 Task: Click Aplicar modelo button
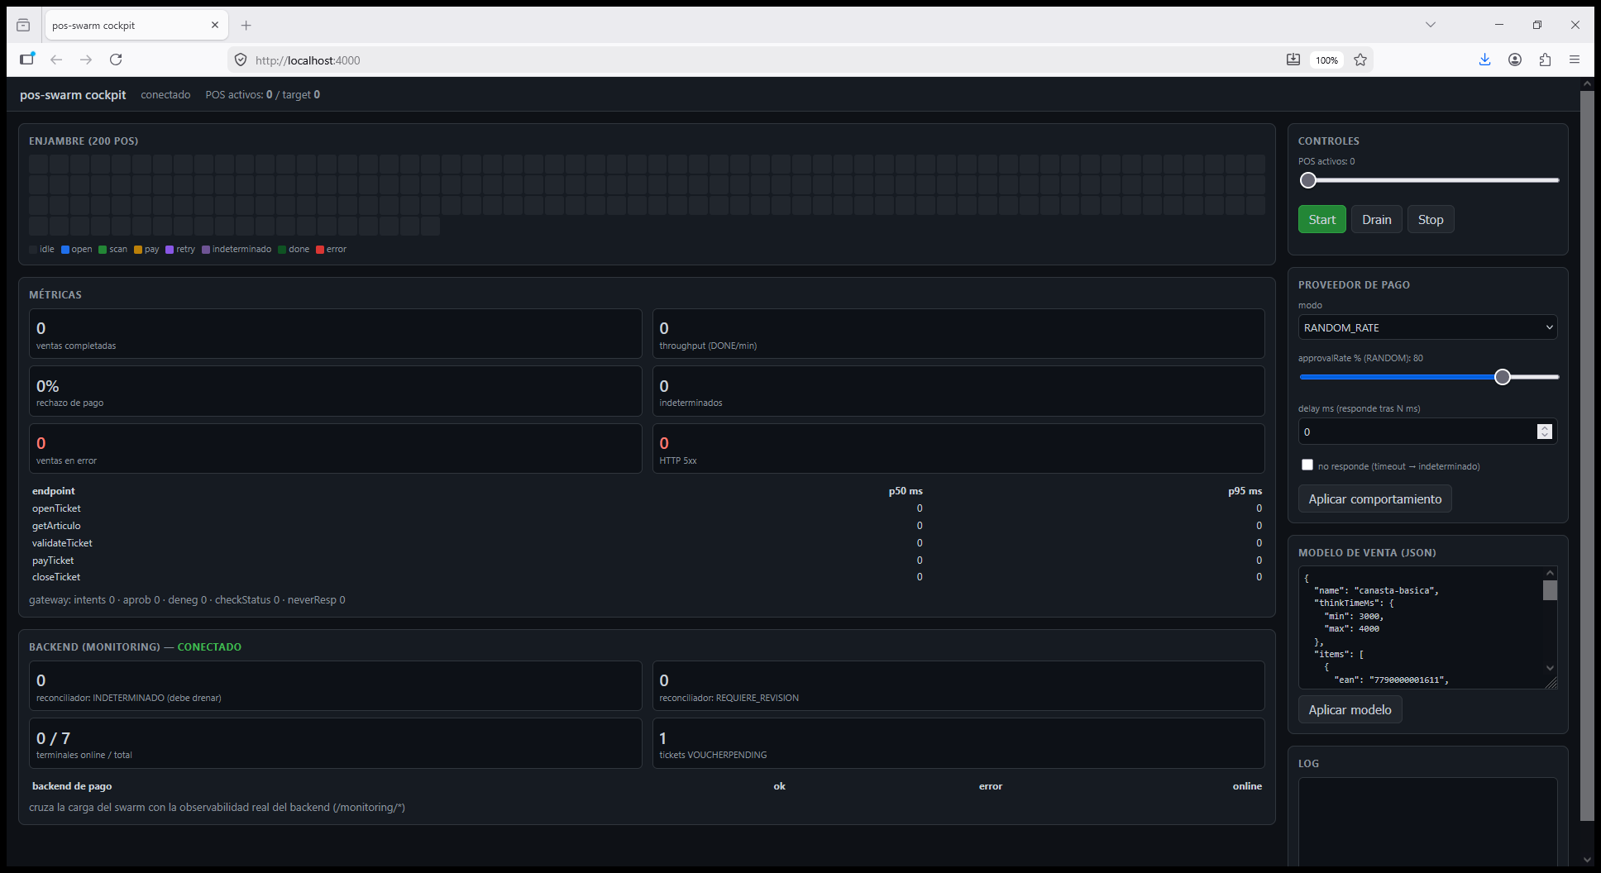coord(1350,709)
